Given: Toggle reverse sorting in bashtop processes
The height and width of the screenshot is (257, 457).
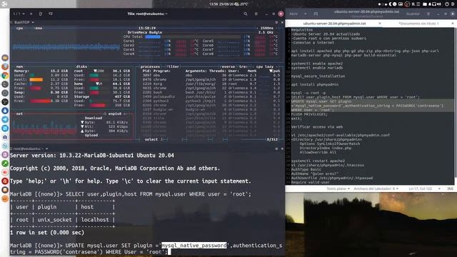Looking at the screenshot, I should point(228,66).
